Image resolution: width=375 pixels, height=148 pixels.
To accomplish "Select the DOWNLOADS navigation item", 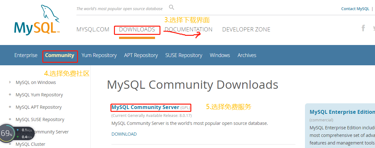I will pyautogui.click(x=137, y=29).
